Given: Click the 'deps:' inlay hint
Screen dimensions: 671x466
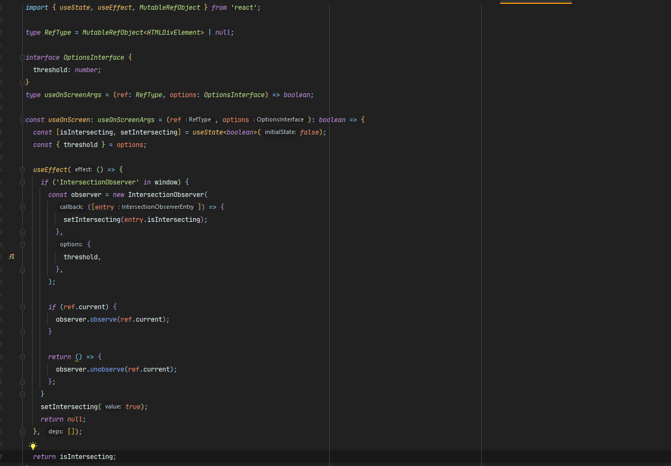Looking at the screenshot, I should 56,432.
